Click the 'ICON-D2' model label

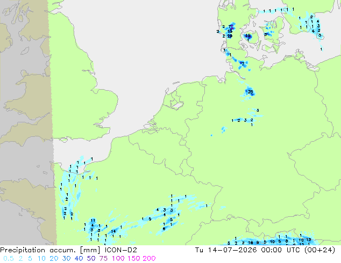121,250
